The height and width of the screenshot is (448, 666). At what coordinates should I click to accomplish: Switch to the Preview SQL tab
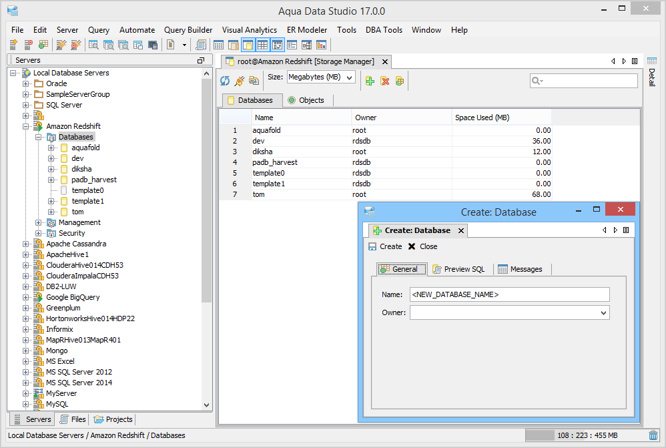458,269
